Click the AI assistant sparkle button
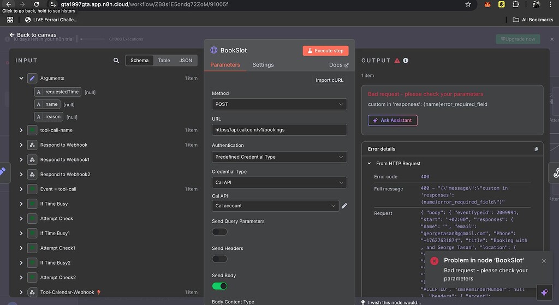Image resolution: width=559 pixels, height=305 pixels. click(544, 292)
